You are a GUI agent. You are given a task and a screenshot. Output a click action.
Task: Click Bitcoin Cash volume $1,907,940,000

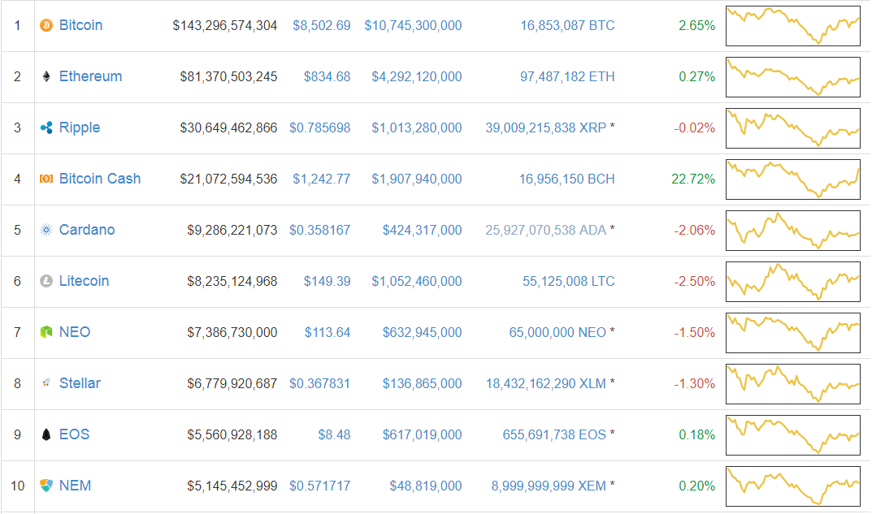pos(417,179)
